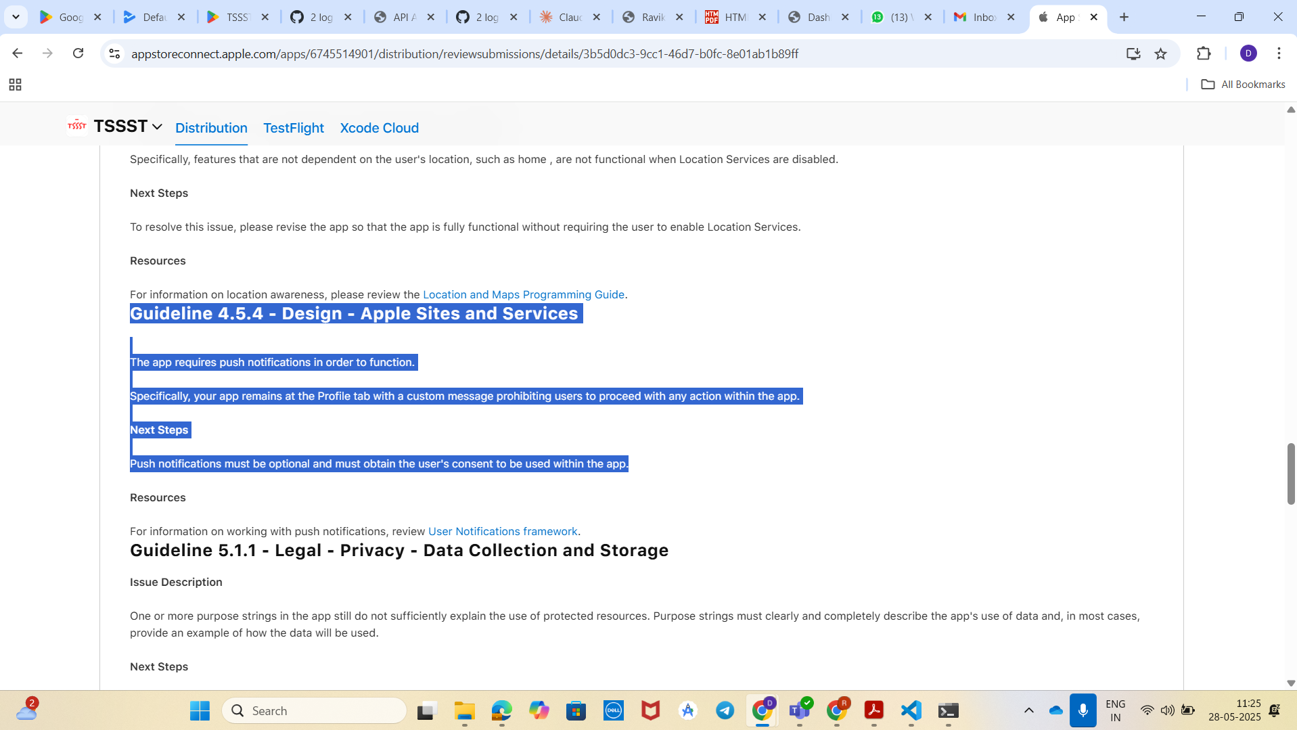1297x730 pixels.
Task: Open the User Notifications framework link
Action: (x=502, y=531)
